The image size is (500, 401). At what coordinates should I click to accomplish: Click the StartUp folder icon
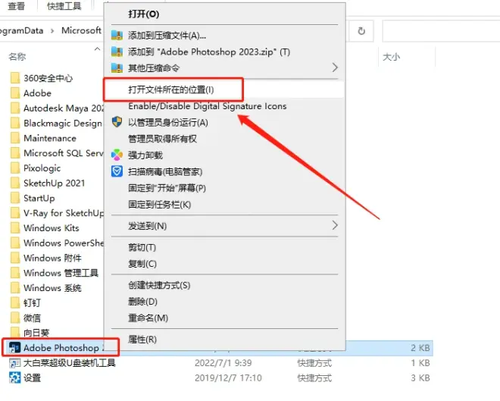click(15, 198)
